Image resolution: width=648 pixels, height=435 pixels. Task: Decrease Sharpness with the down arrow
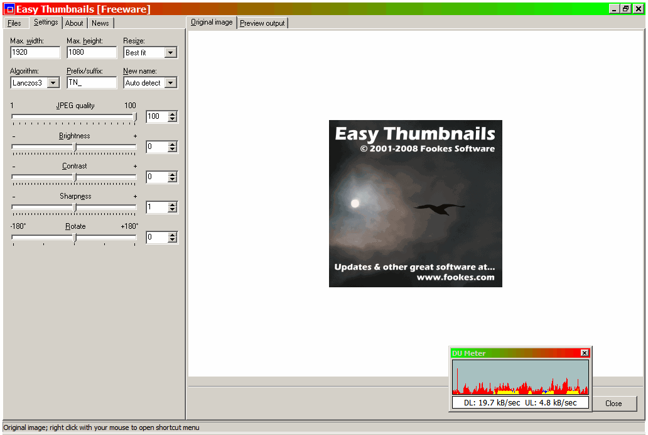[x=172, y=210]
